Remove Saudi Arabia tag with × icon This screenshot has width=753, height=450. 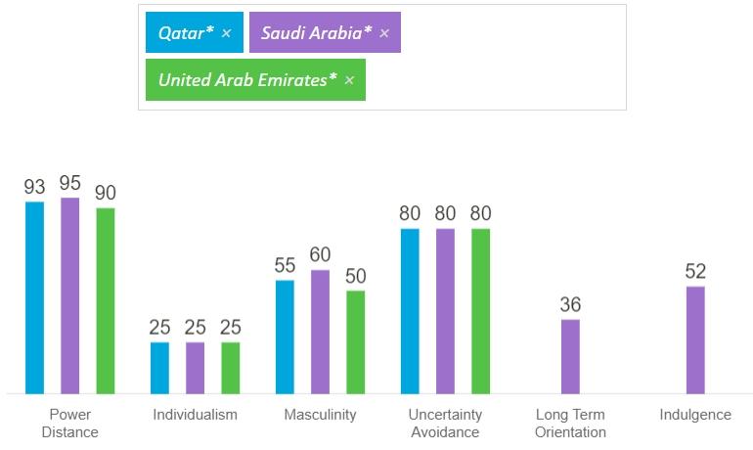[384, 33]
